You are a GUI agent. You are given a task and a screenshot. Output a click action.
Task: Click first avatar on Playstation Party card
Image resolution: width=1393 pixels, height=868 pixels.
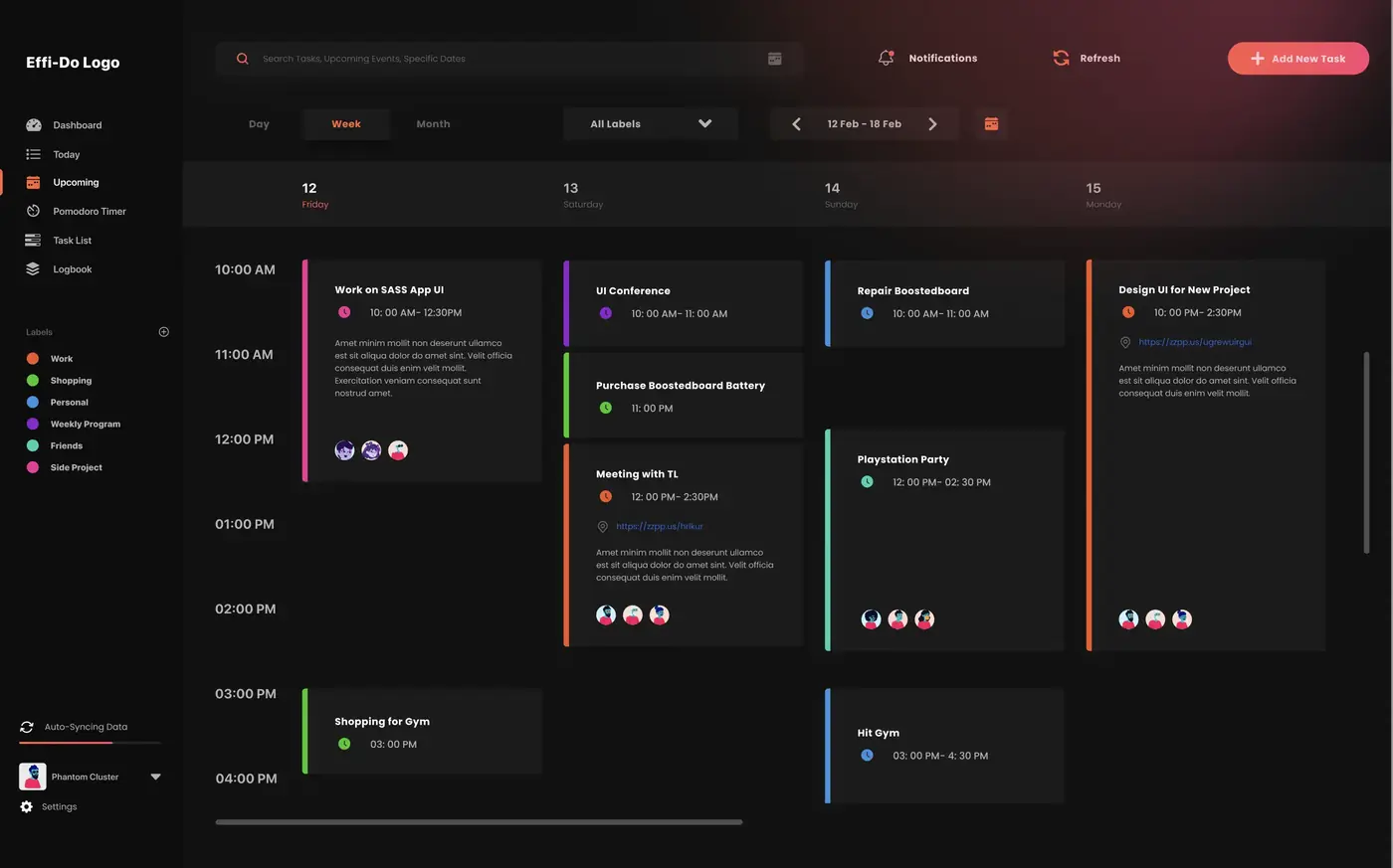[871, 619]
